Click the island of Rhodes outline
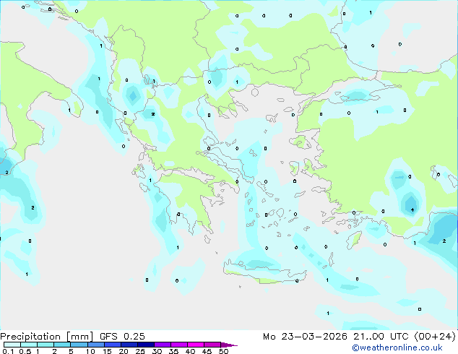The image size is (458, 354). (x=354, y=240)
